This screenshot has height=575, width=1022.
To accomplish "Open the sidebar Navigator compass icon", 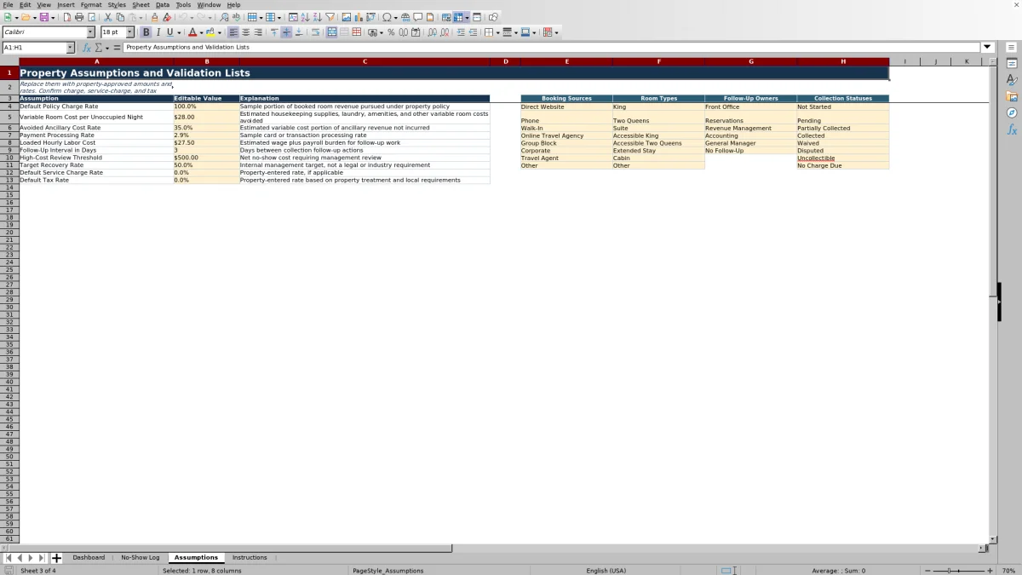I will tap(1012, 112).
